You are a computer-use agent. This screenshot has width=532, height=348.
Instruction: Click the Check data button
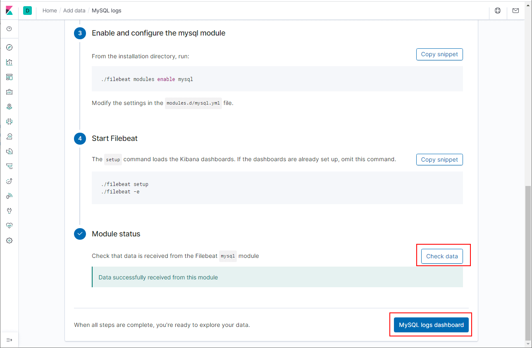click(442, 256)
